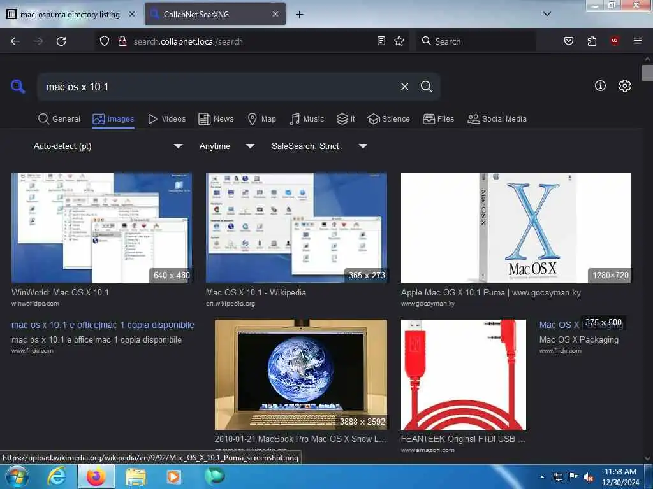Click the 2010-01-21 MacBook Pro result title
The image size is (653, 489).
click(300, 439)
